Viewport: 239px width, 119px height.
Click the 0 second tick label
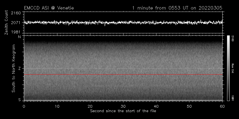[24, 106]
